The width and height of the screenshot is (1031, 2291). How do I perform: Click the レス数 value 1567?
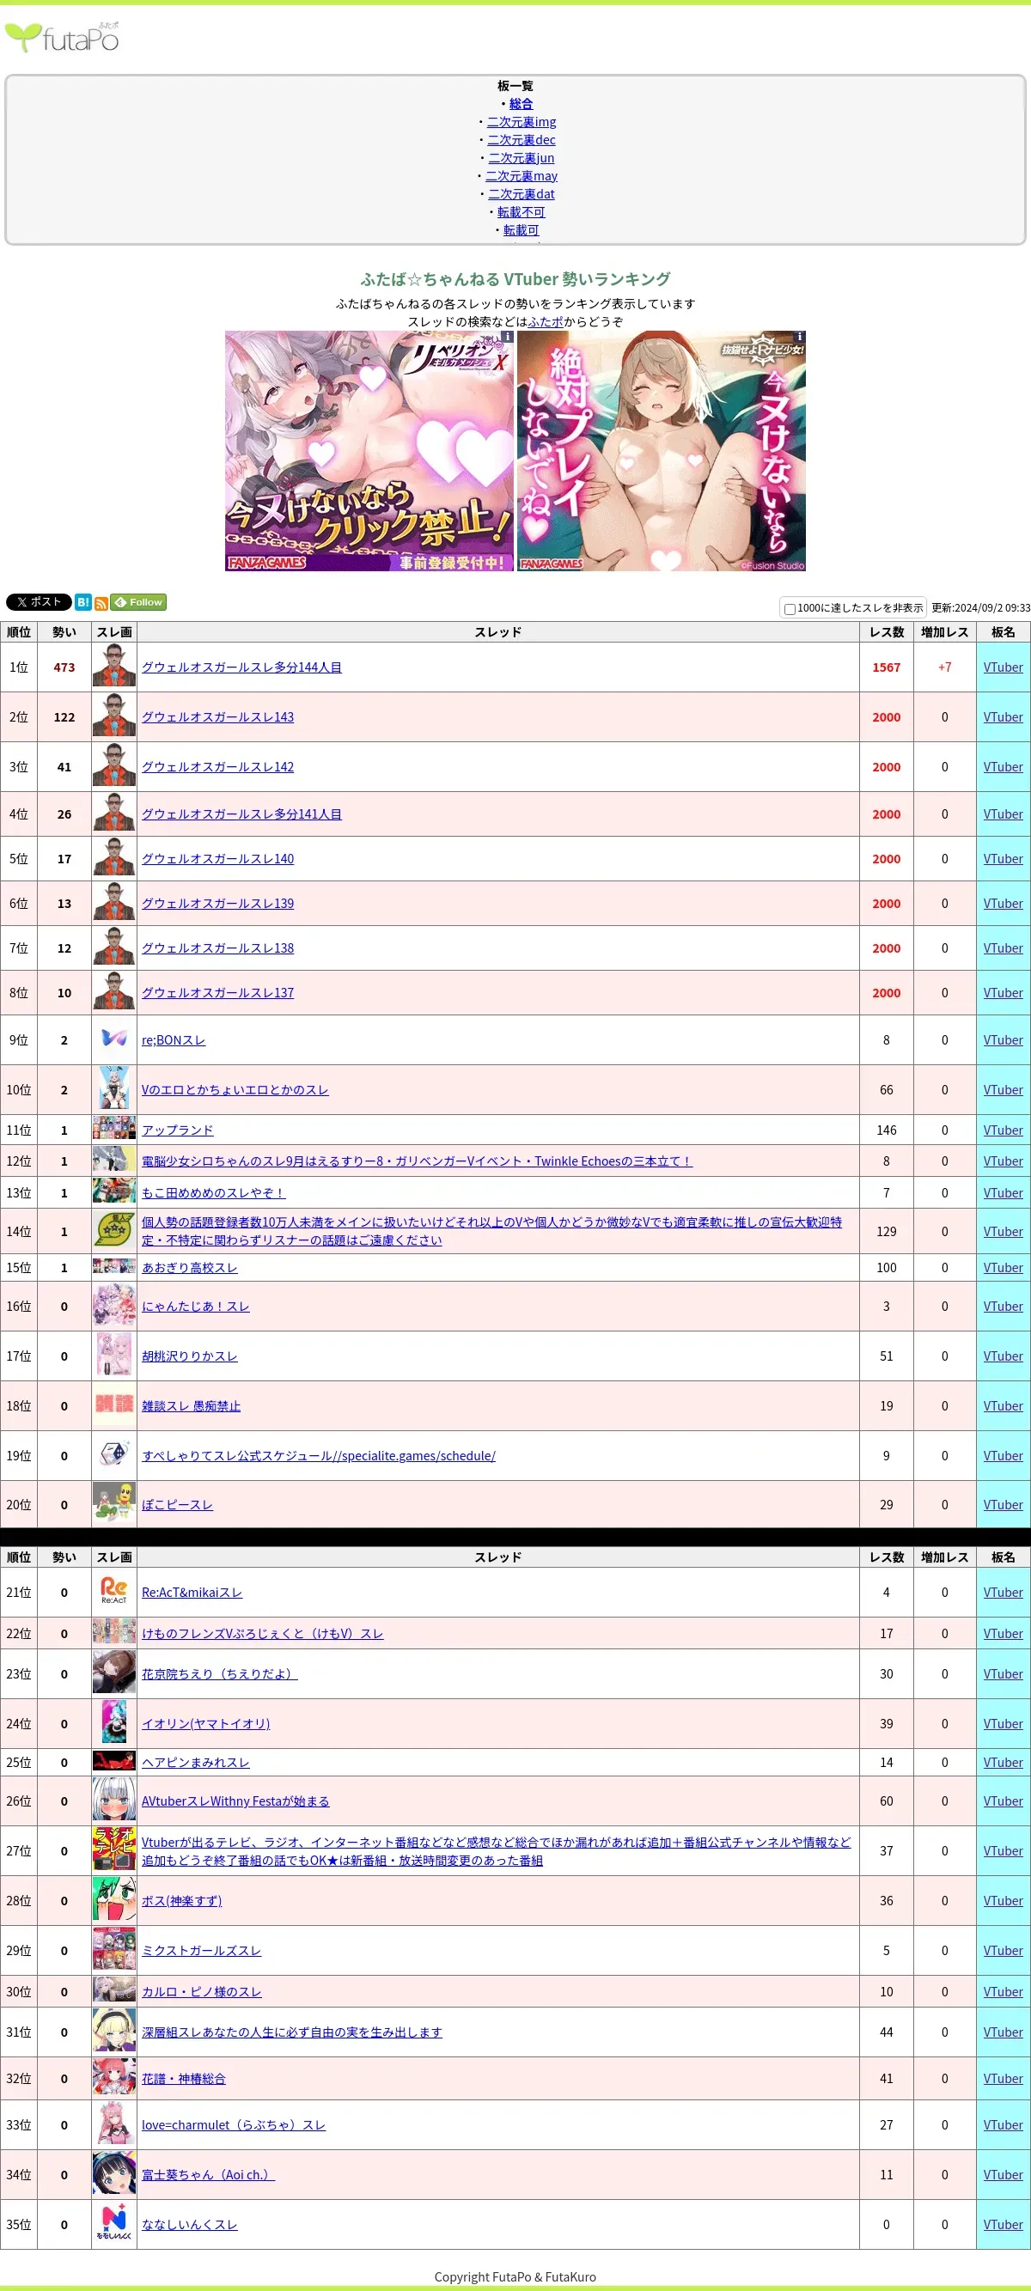(x=886, y=667)
